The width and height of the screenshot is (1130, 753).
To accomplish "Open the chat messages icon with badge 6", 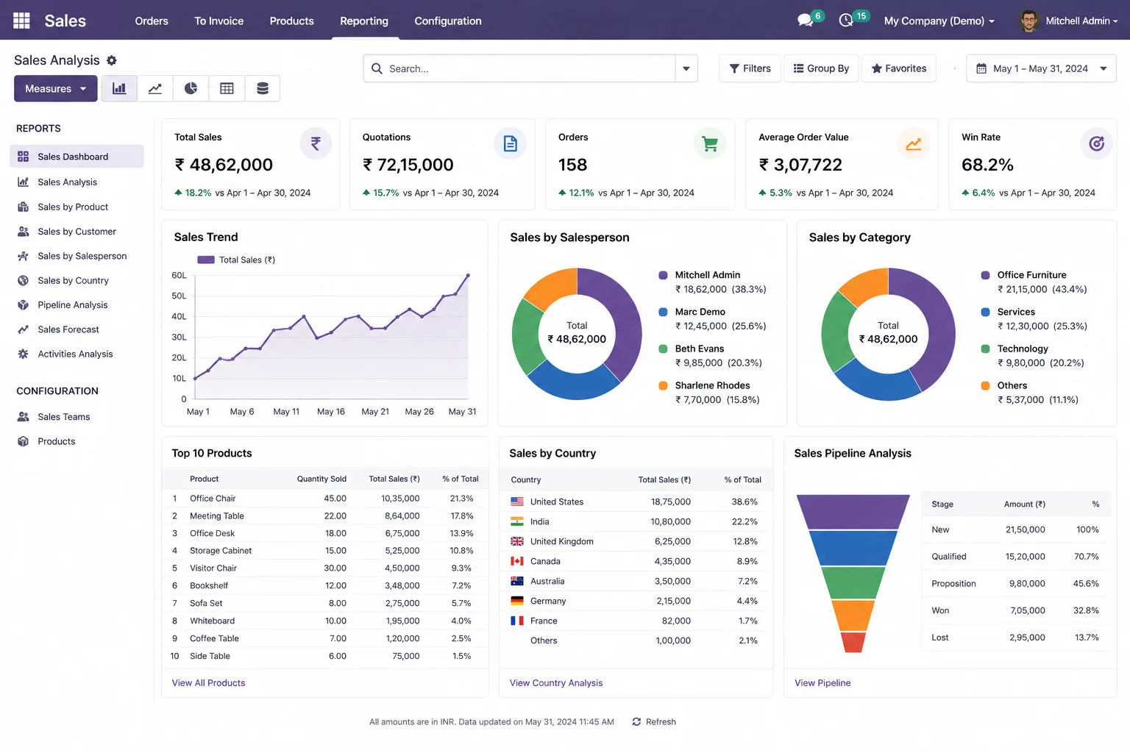I will 806,21.
